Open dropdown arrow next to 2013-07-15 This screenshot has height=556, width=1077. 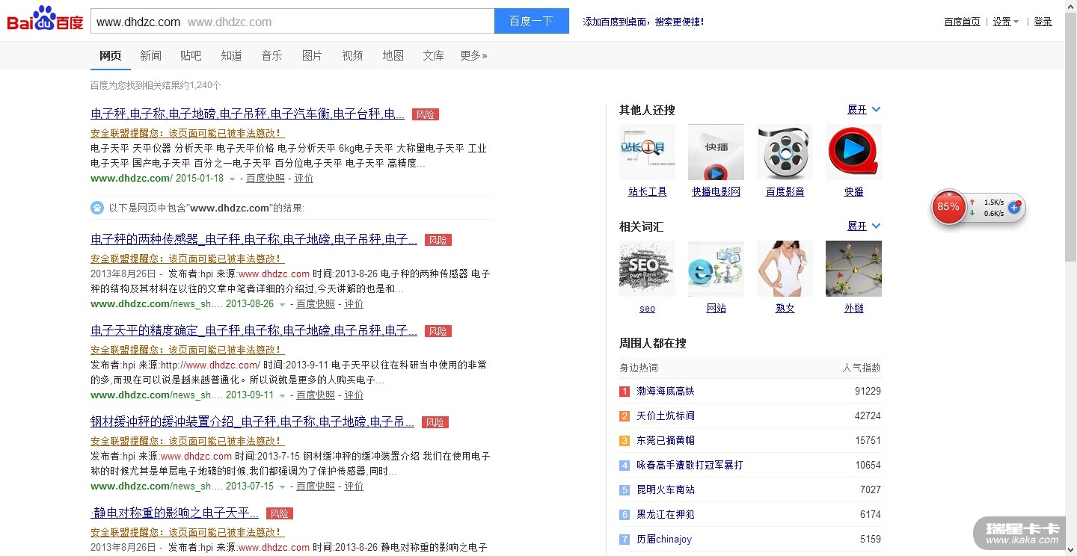coord(282,487)
